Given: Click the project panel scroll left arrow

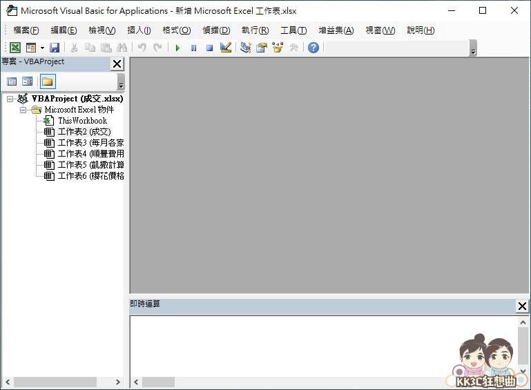Looking at the screenshot, I should pyautogui.click(x=8, y=382).
